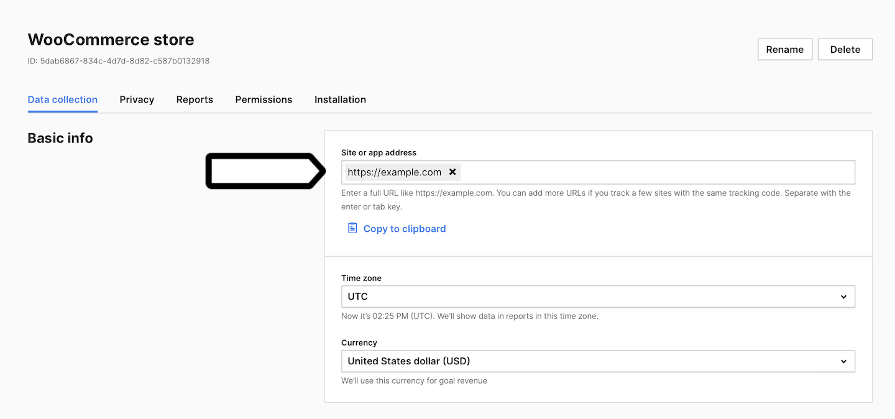The height and width of the screenshot is (419, 895).
Task: Go to the Permissions tab
Action: pos(264,99)
